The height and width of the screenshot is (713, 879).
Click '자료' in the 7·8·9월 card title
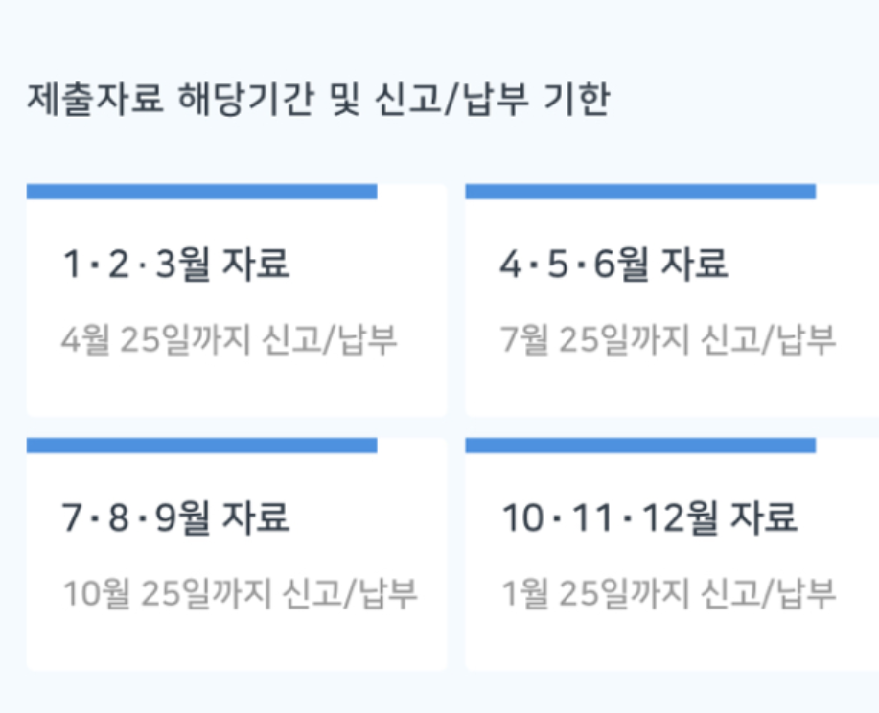[255, 518]
